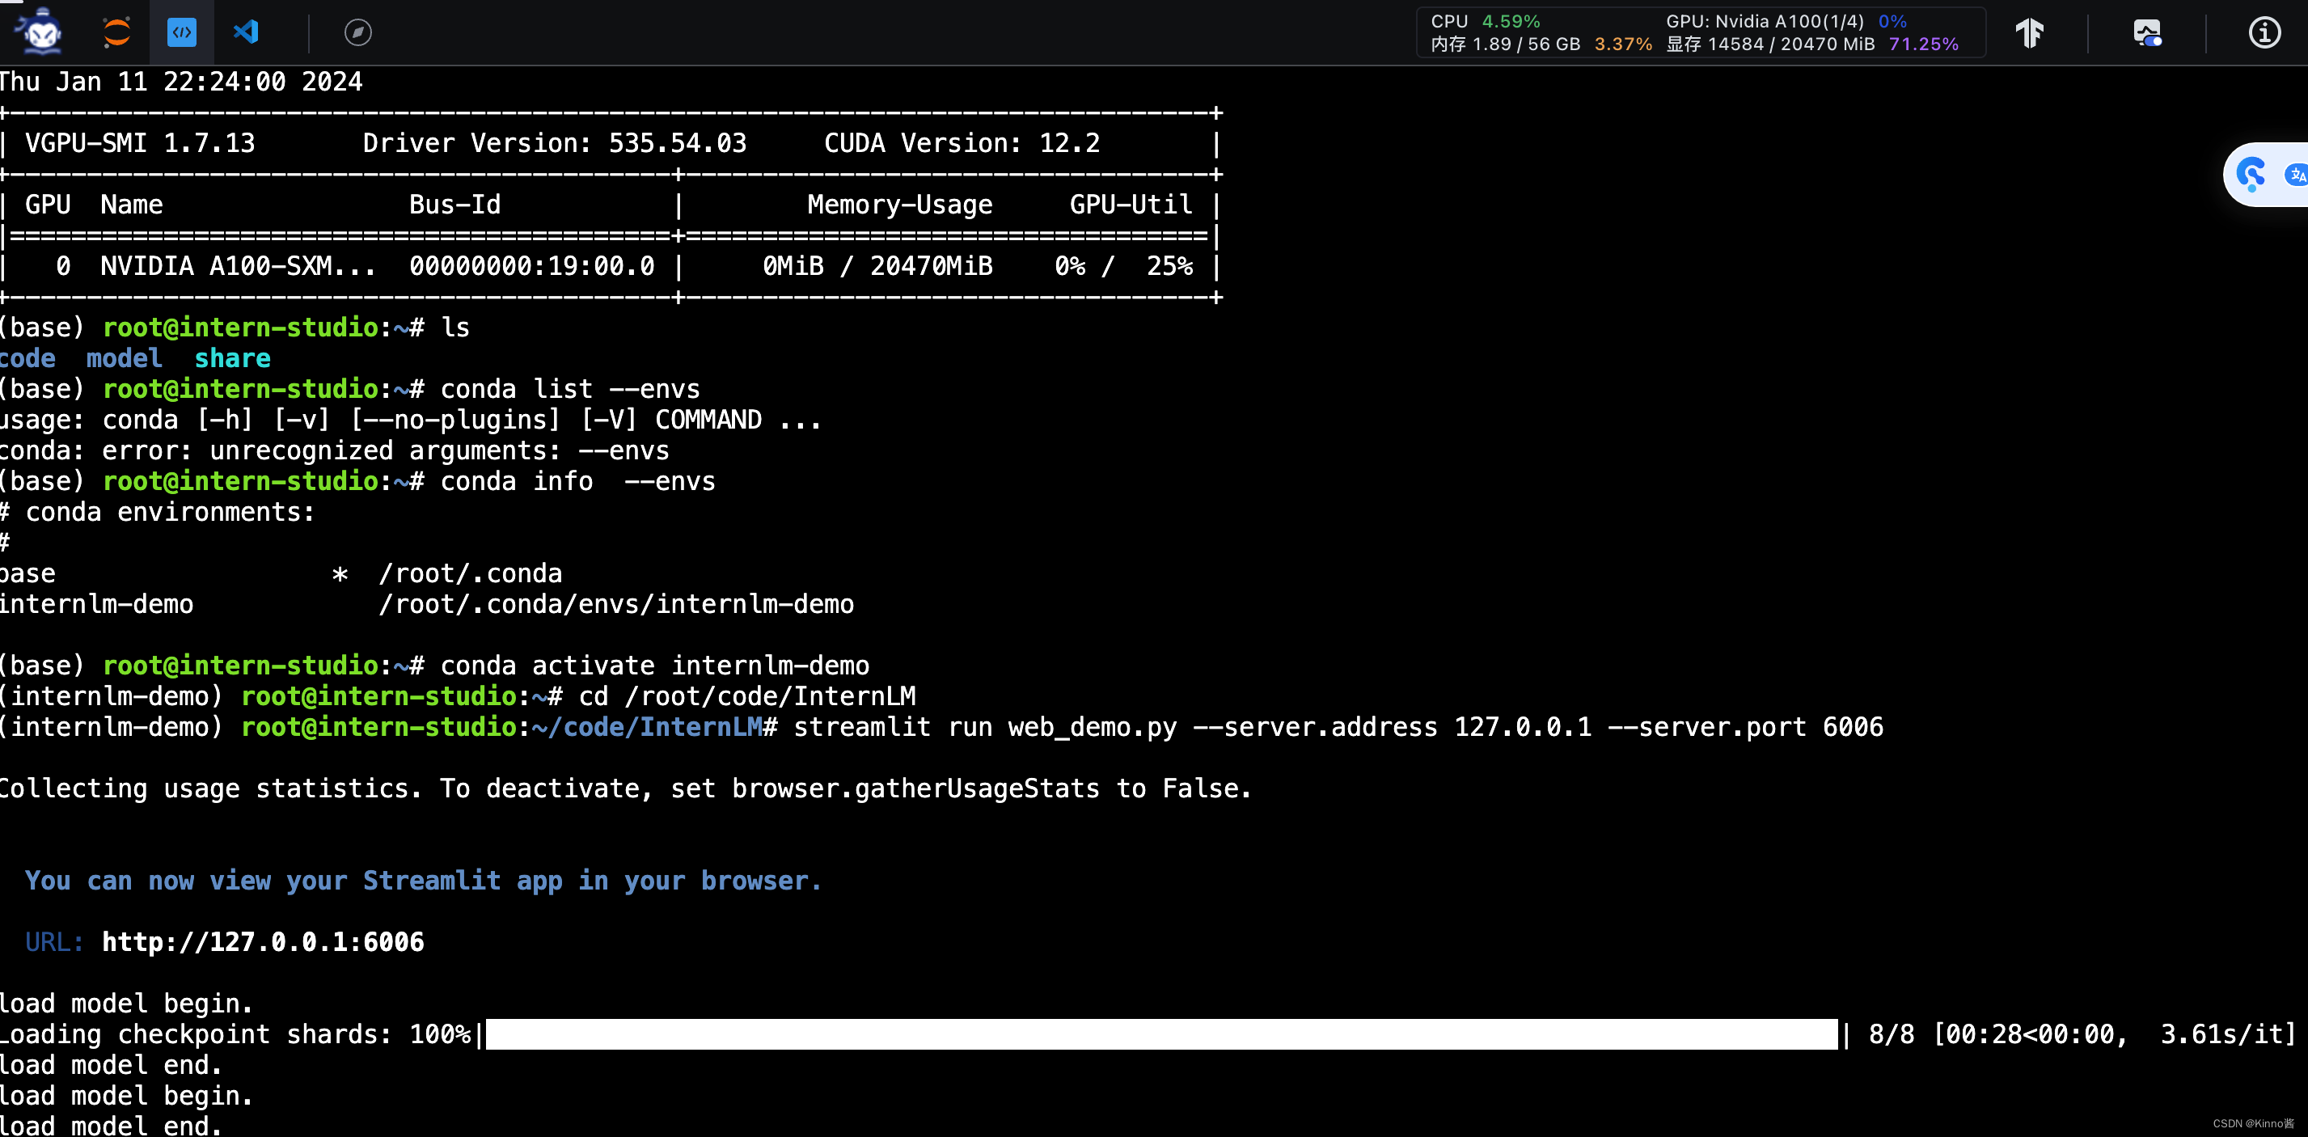Screen dimensions: 2308x1137
Task: Open the VS Code icon
Action: tap(247, 32)
